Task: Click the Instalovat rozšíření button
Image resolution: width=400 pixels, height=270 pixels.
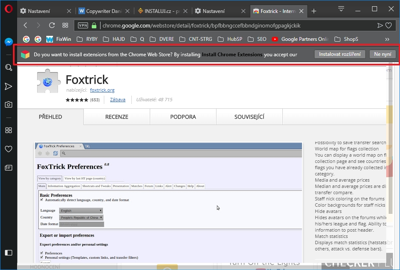Action: 340,54
